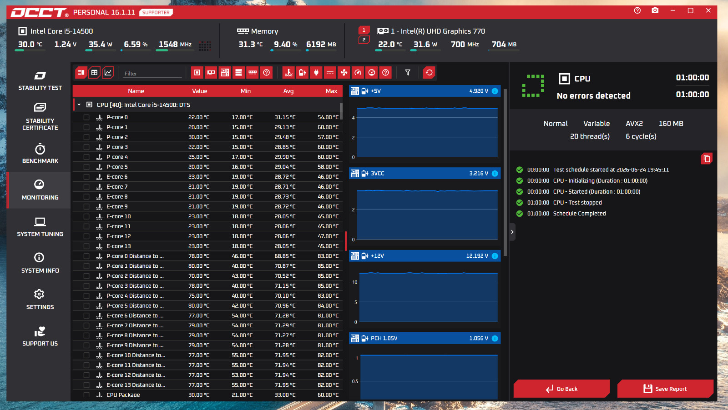This screenshot has width=728, height=410.
Task: Click the sensor table vertical scrollbar
Action: click(x=341, y=111)
